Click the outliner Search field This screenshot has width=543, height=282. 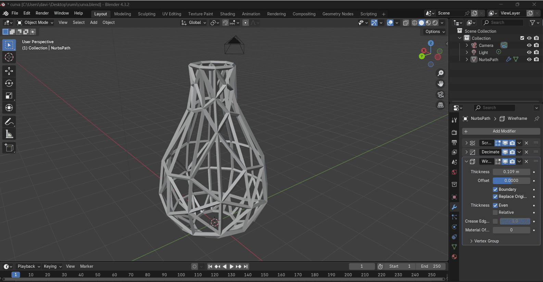(503, 23)
